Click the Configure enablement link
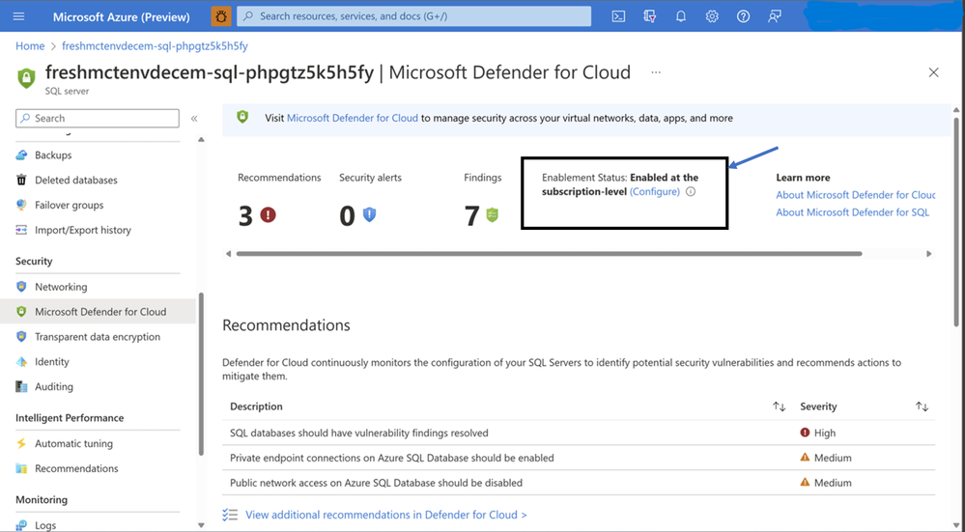965x532 pixels. pyautogui.click(x=655, y=192)
